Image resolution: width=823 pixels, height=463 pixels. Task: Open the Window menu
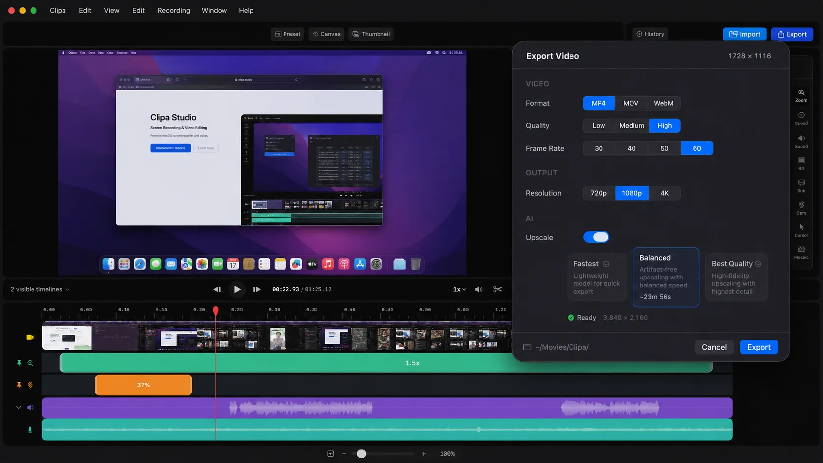214,10
